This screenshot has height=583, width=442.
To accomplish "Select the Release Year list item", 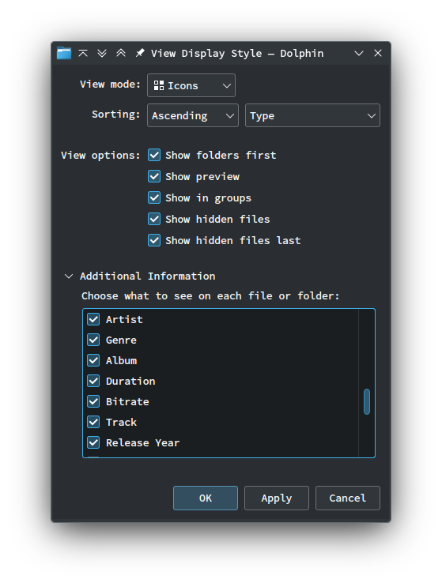I will click(x=221, y=443).
